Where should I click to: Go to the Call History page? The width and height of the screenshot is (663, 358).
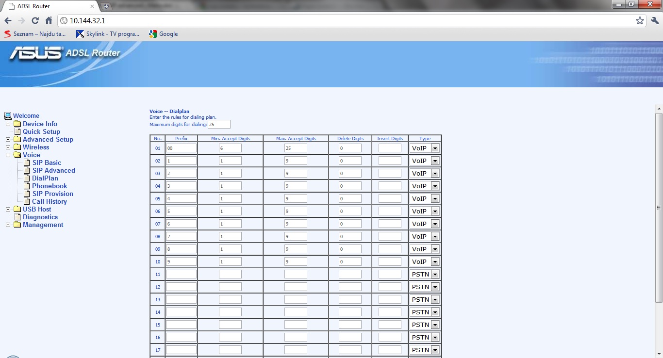tap(49, 202)
